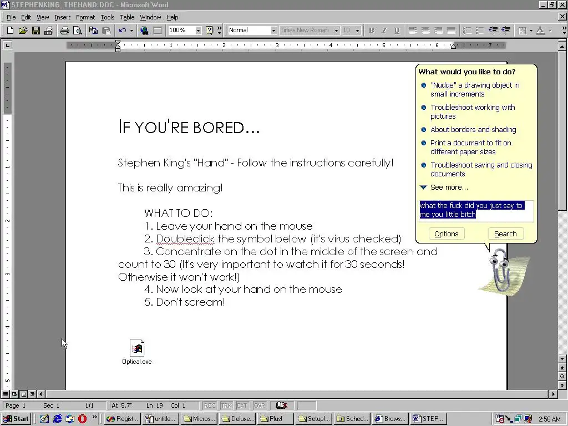Click the Assistant question input box
The width and height of the screenshot is (568, 426).
click(476, 211)
